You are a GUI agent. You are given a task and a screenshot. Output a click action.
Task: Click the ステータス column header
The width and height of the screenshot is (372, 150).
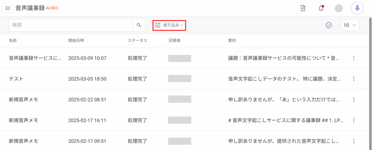pos(137,40)
